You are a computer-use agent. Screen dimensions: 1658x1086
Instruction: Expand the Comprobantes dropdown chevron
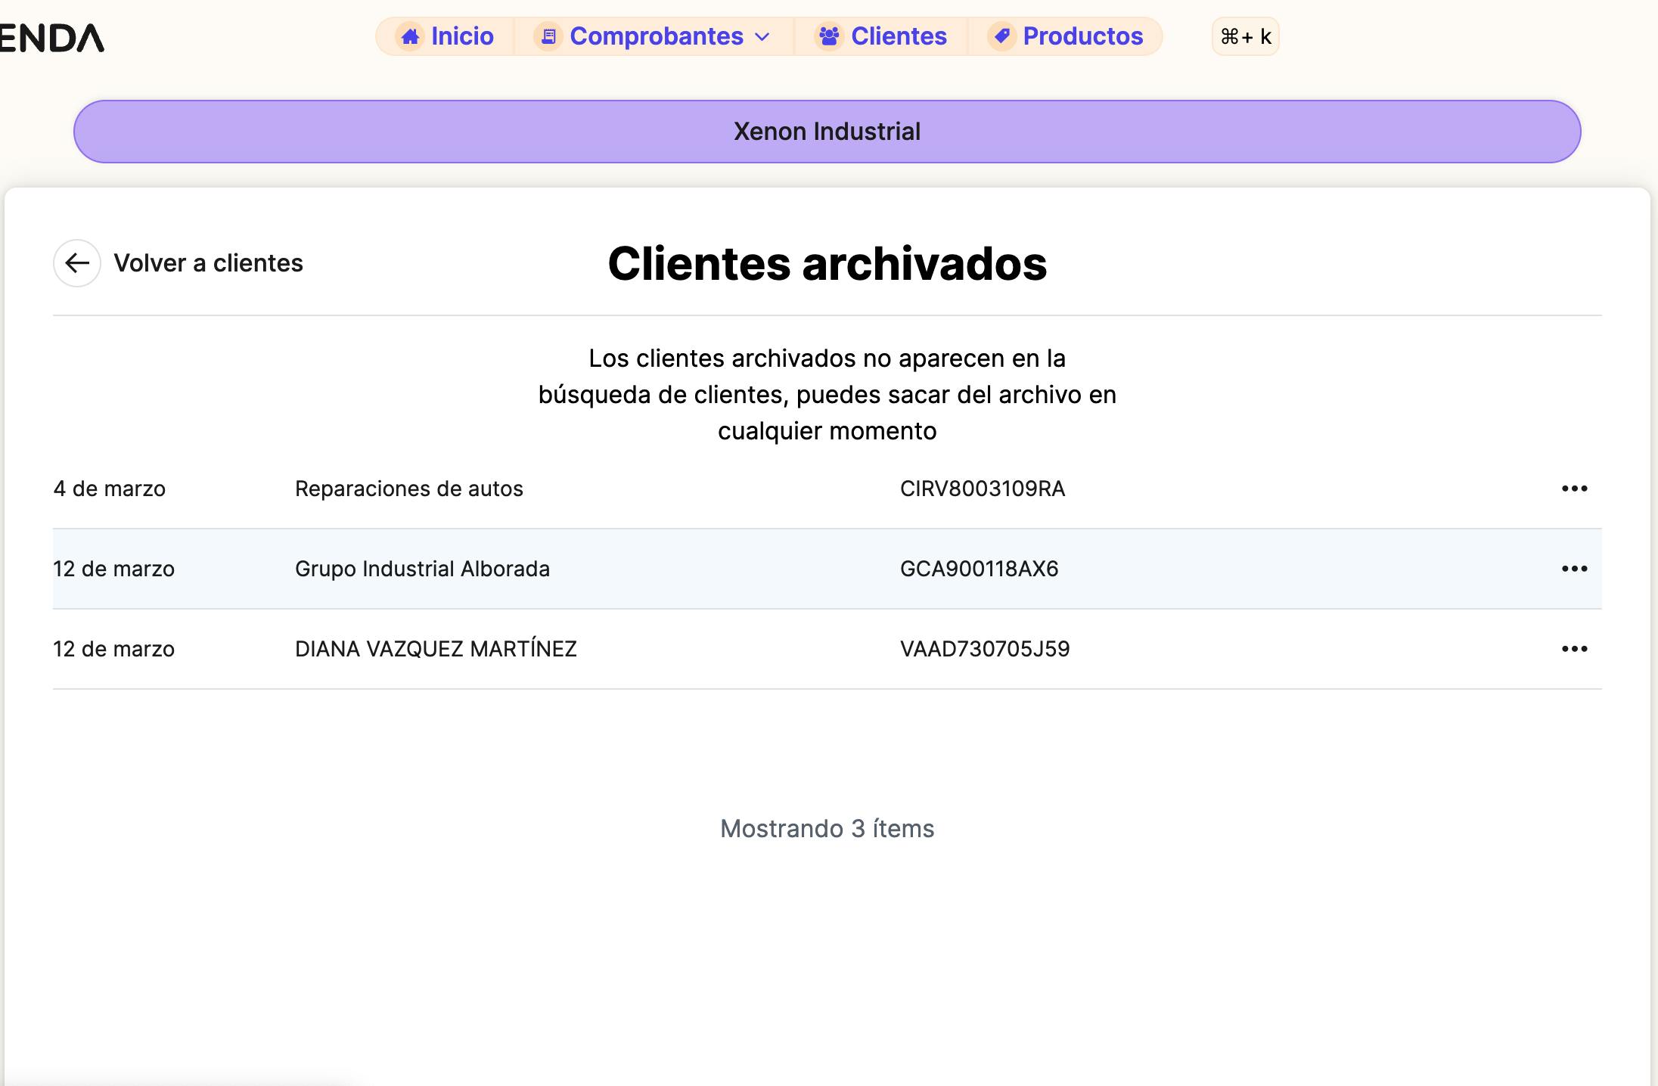coord(763,37)
